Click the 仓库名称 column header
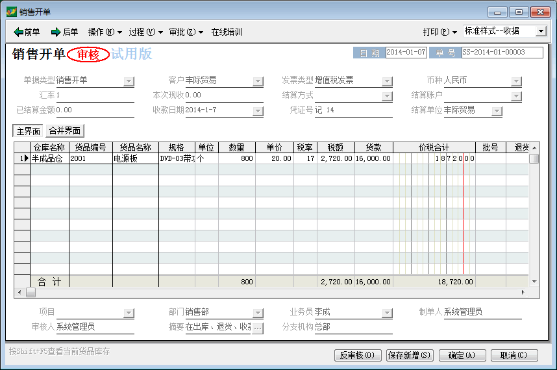Viewport: 557px width, 370px height. [49, 147]
